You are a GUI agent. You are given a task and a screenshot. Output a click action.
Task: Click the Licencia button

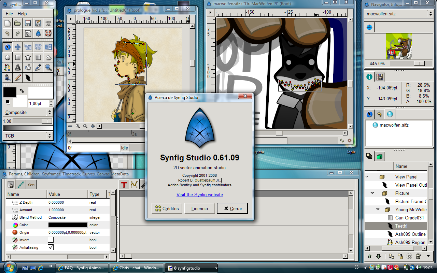200,209
